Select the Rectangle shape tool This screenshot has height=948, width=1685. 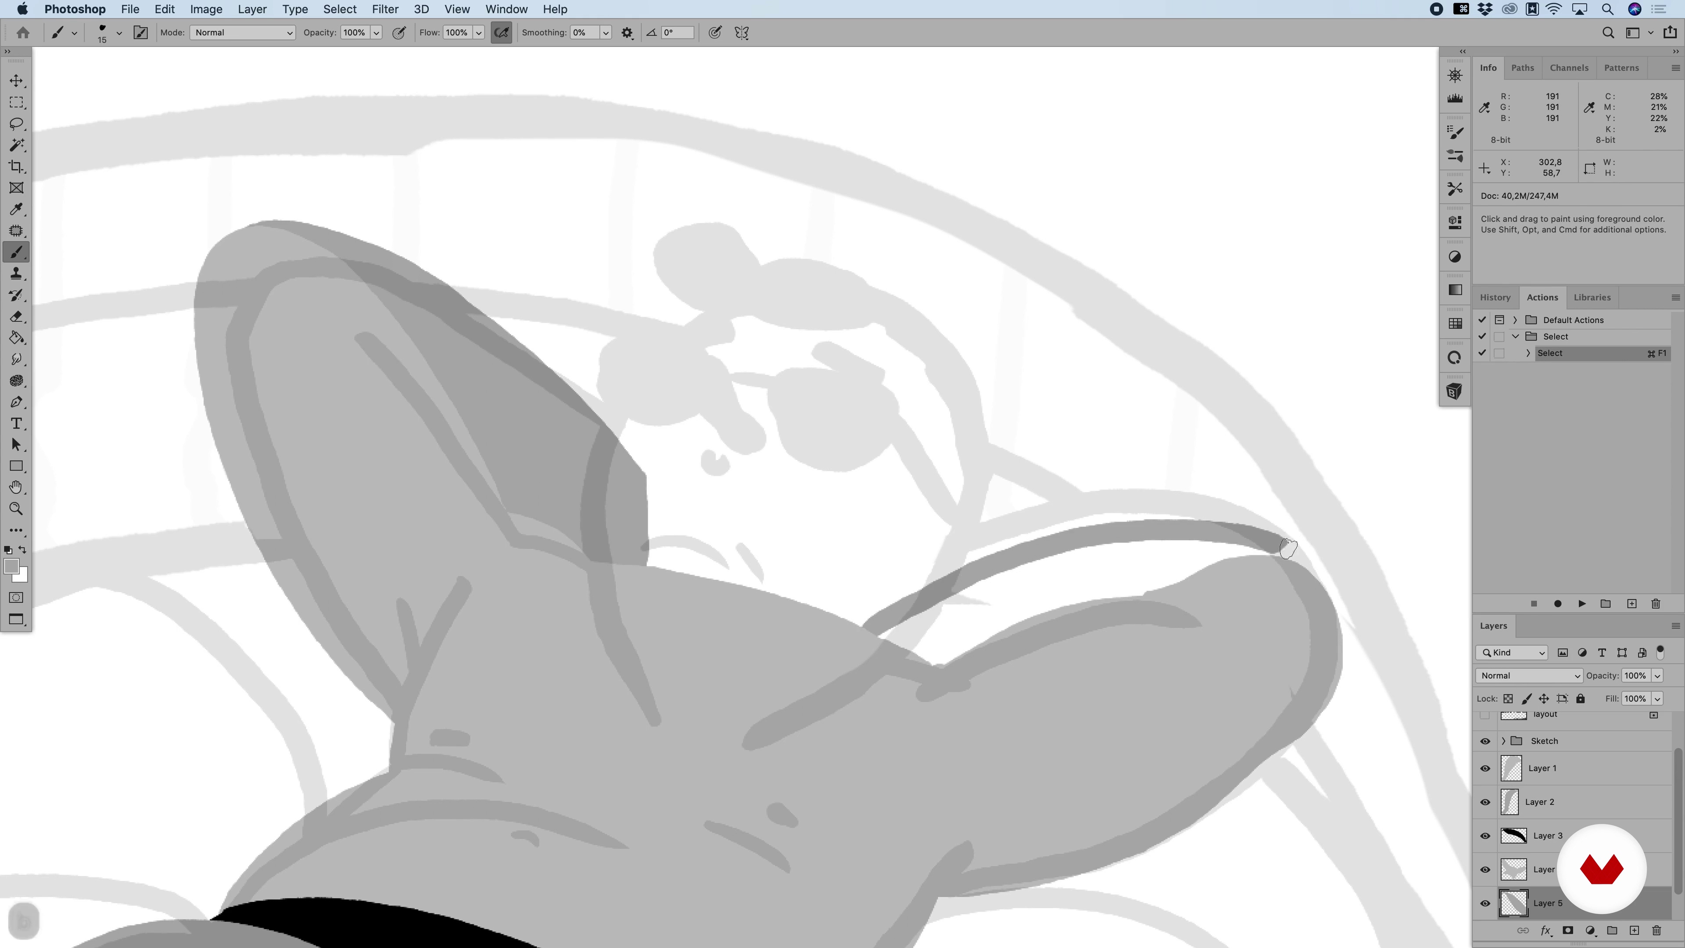(16, 467)
